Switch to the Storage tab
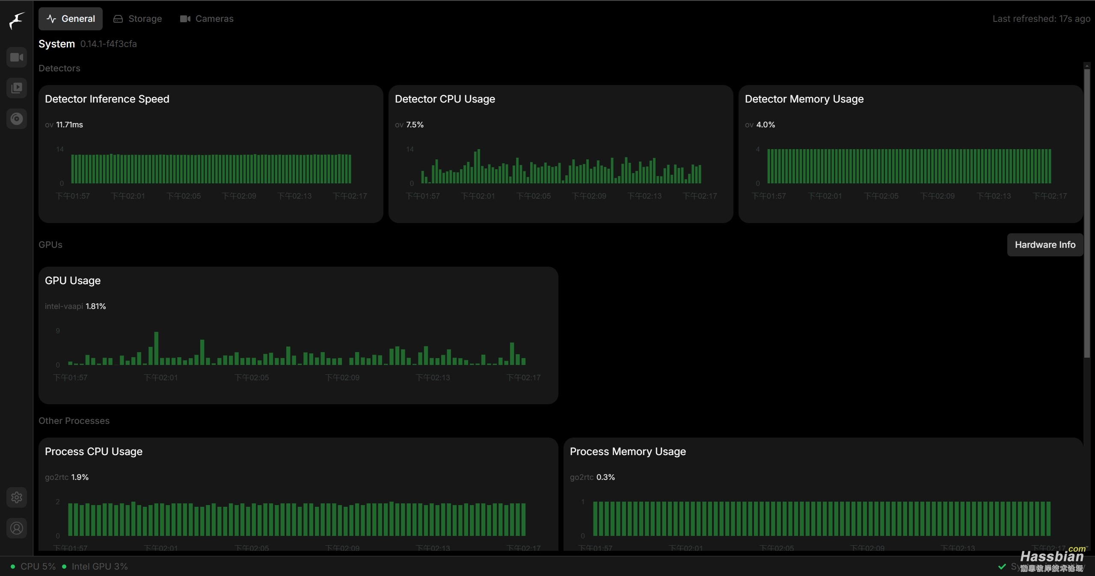 tap(138, 19)
